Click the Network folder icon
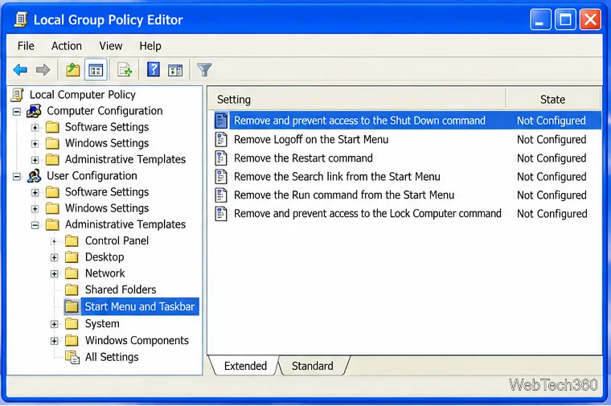611x406 pixels. click(x=72, y=273)
